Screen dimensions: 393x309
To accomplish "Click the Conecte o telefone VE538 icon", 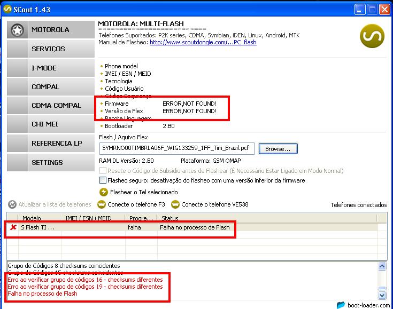I will (x=175, y=204).
